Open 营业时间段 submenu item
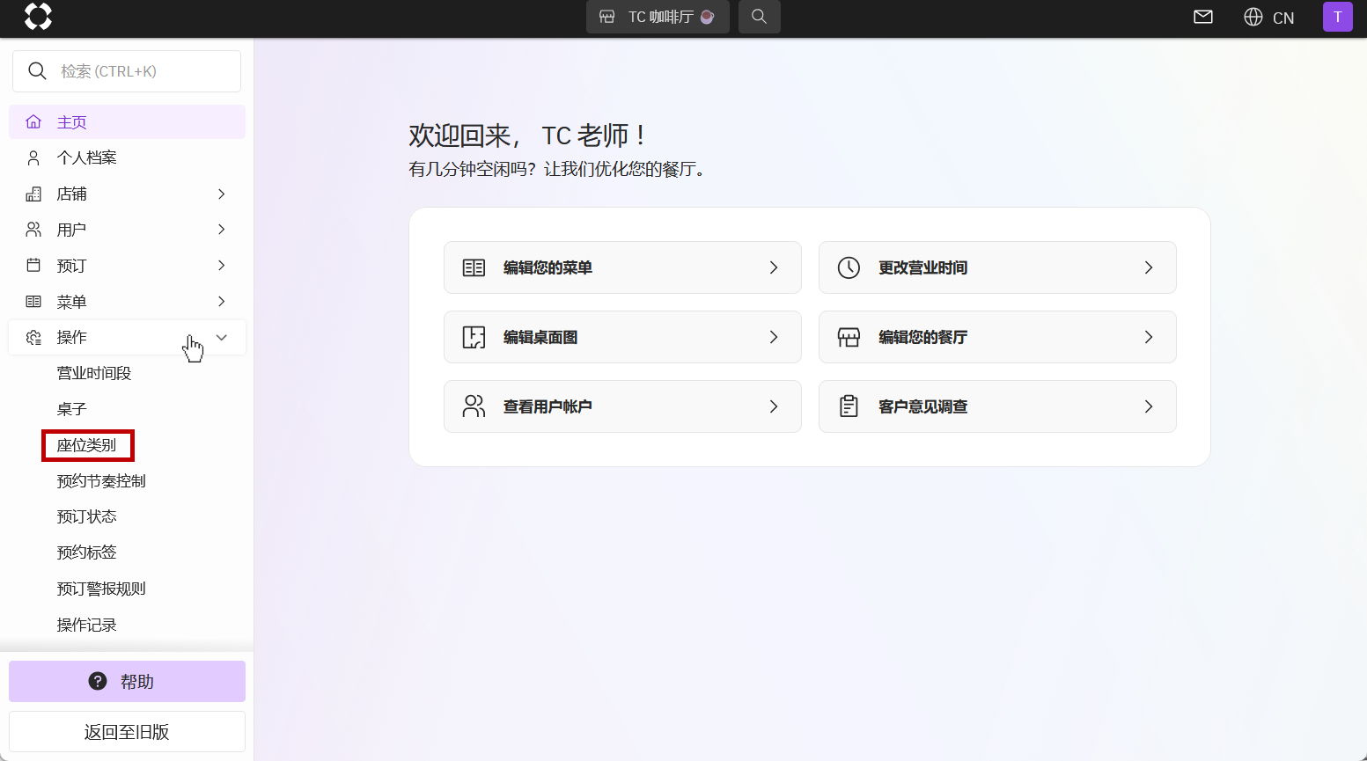 click(94, 373)
